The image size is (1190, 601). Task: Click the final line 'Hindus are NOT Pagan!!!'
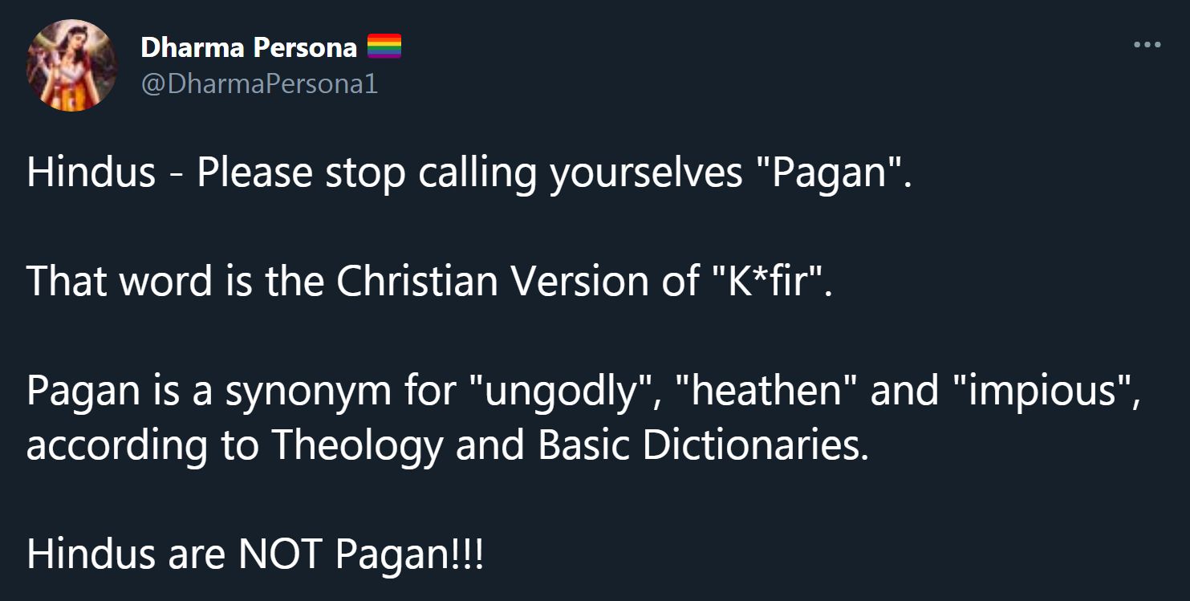click(255, 554)
